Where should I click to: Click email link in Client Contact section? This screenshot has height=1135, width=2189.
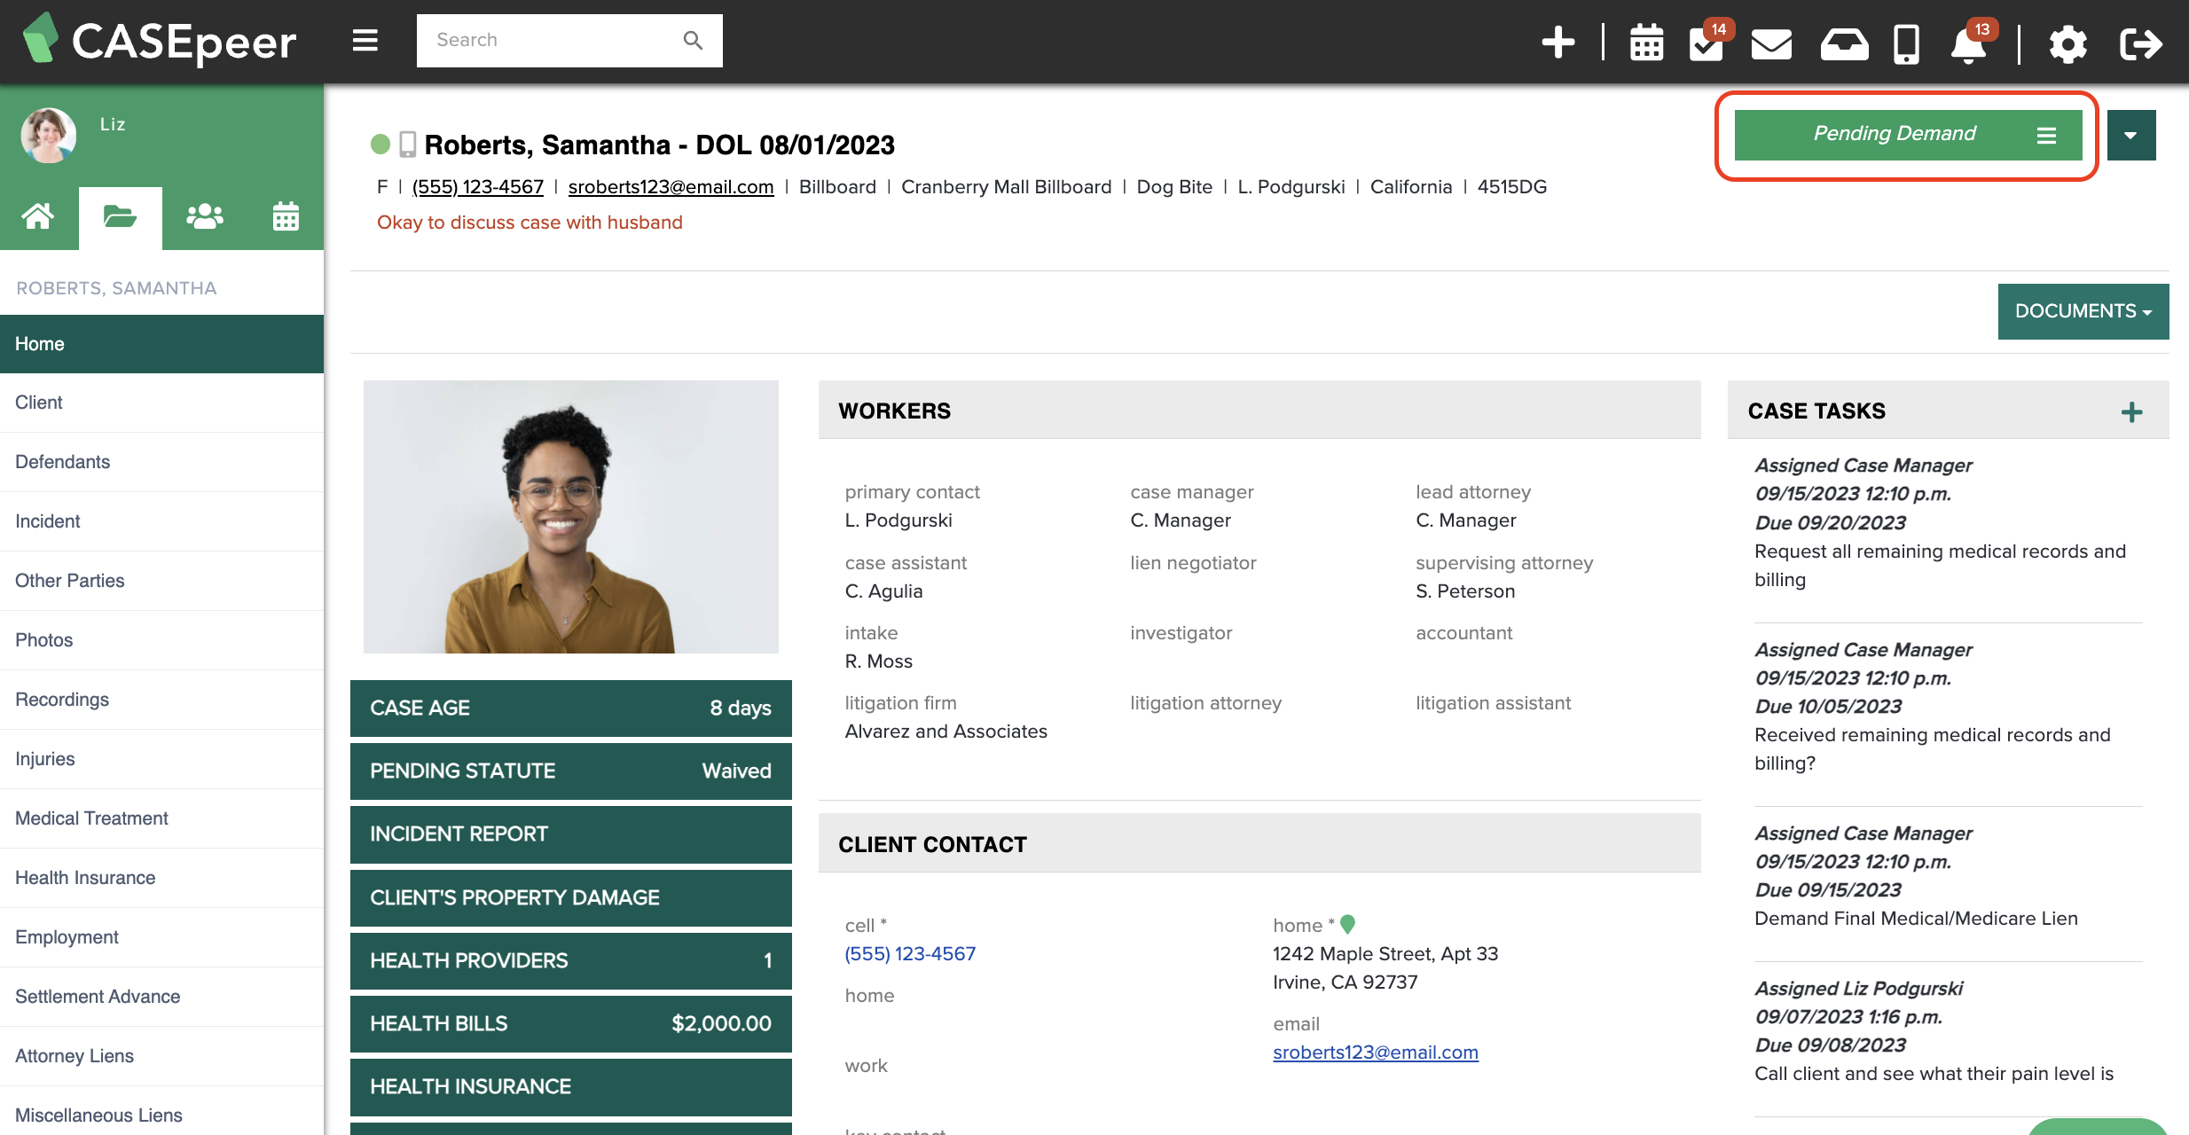pos(1376,1053)
